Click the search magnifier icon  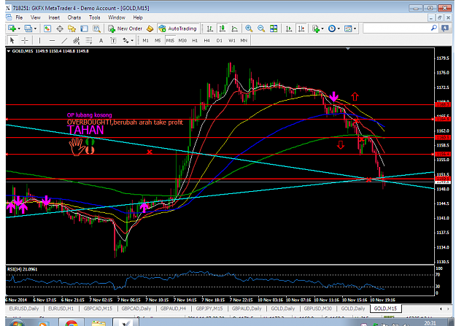(x=433, y=28)
